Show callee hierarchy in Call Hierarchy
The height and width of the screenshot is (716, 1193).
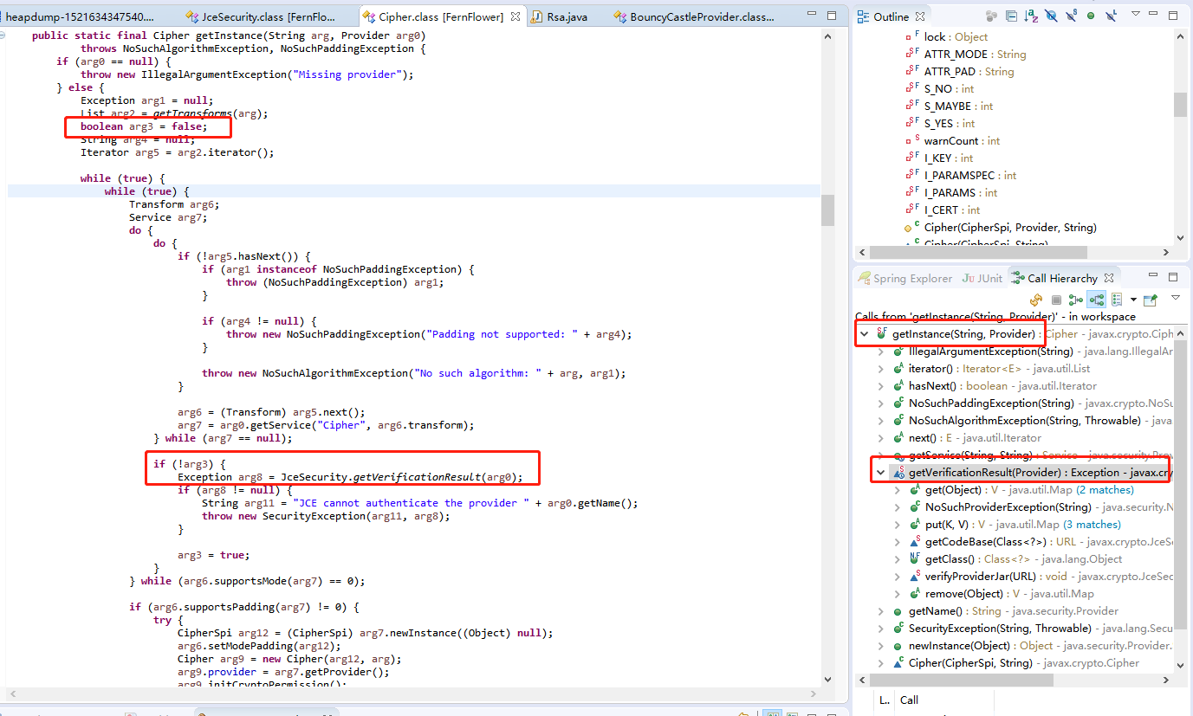click(x=1096, y=300)
